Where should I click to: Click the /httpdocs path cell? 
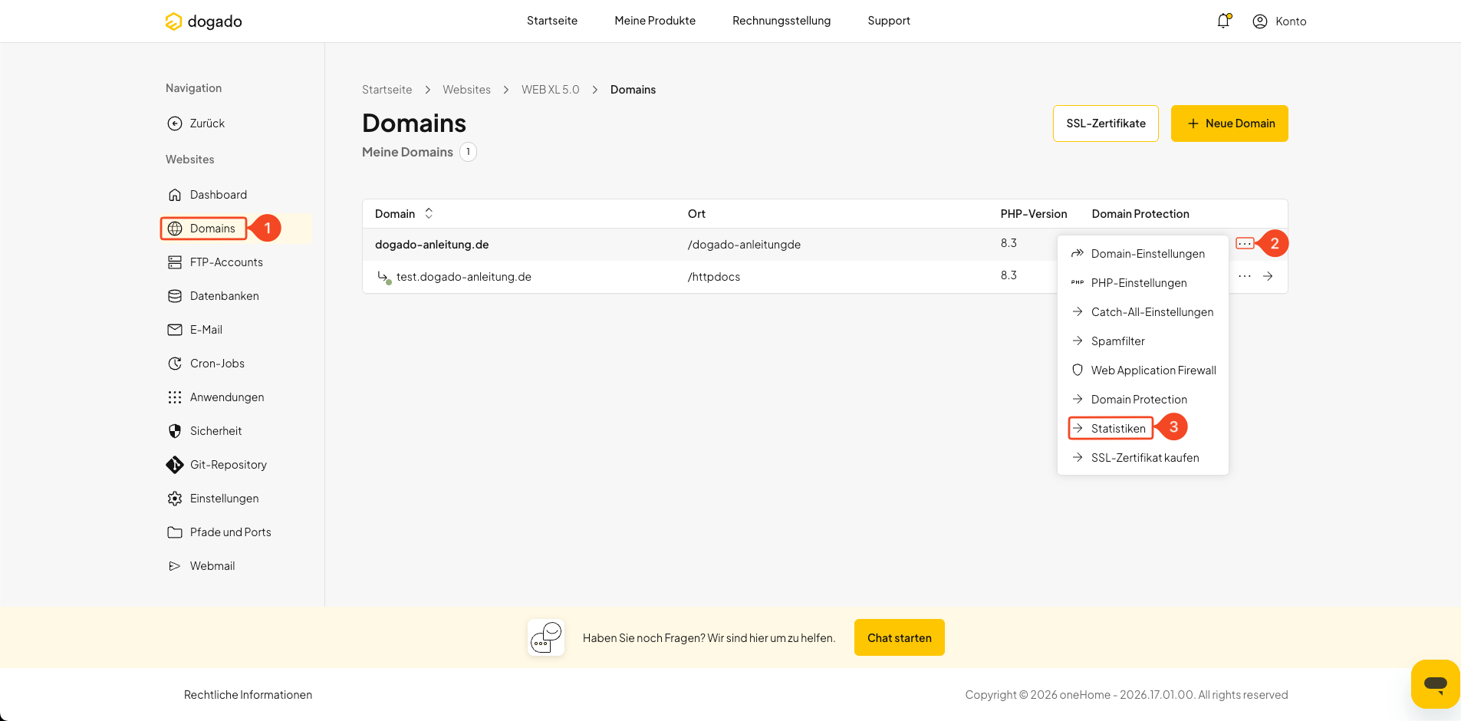tap(714, 277)
